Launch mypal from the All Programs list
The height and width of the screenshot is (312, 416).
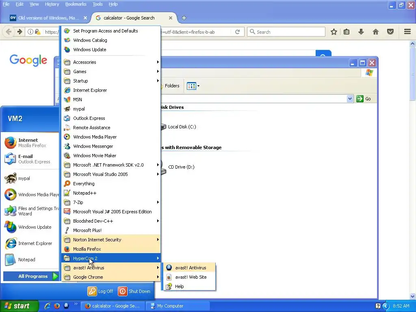[x=111, y=109]
